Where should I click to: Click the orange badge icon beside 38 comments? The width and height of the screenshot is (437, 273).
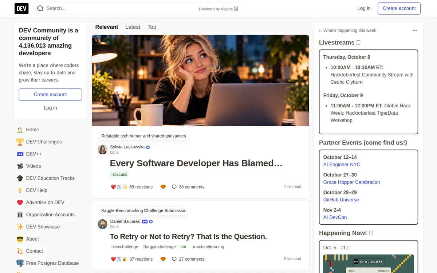point(163,187)
